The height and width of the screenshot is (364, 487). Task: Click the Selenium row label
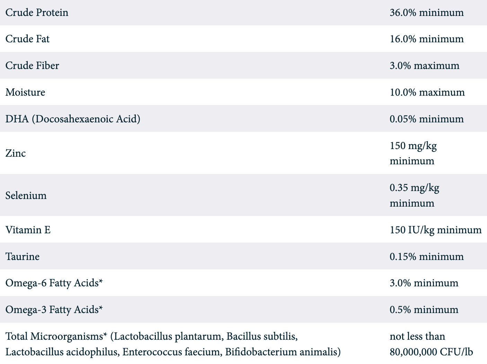pyautogui.click(x=26, y=196)
